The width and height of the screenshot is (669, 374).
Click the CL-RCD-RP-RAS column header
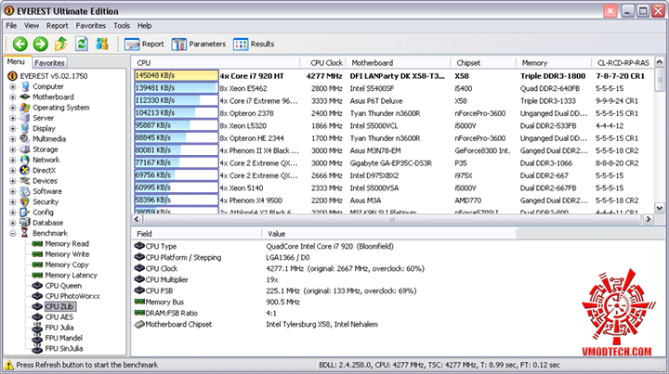pyautogui.click(x=623, y=62)
